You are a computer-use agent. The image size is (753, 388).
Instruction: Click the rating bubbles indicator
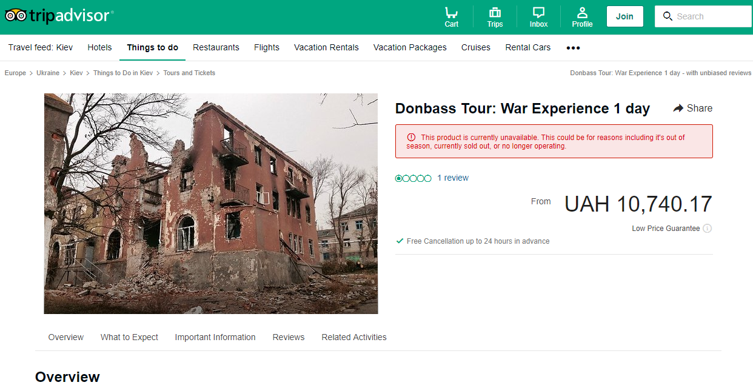pyautogui.click(x=413, y=178)
